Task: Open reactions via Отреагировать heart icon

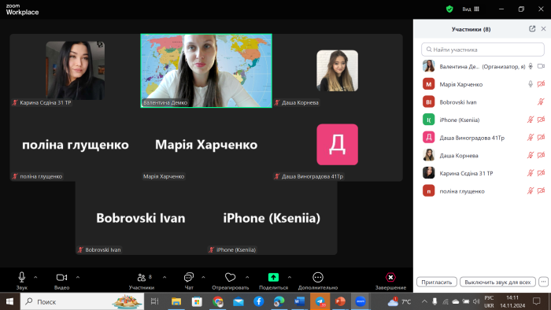Action: click(230, 281)
